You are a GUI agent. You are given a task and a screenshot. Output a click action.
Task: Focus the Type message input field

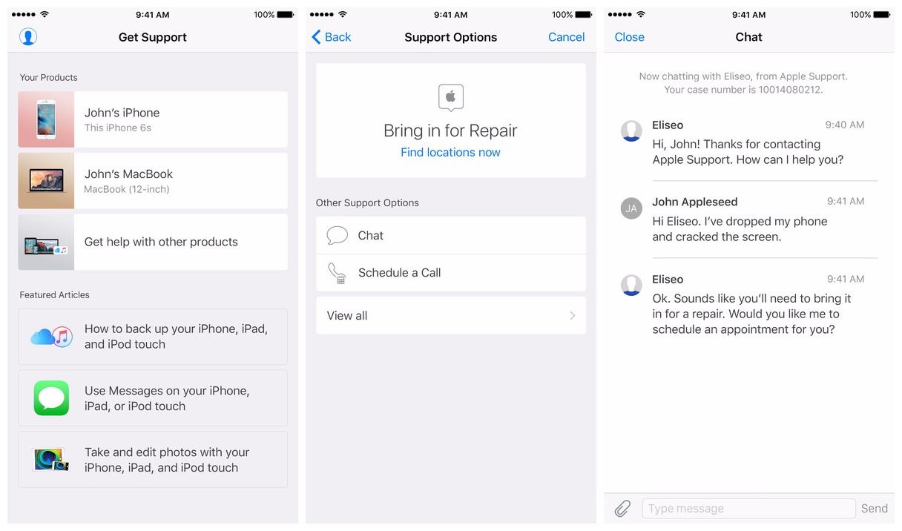pos(748,508)
